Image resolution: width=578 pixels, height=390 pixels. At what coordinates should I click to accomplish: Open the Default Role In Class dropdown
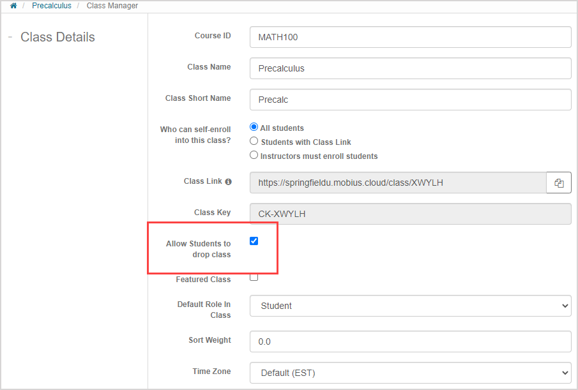pos(410,306)
